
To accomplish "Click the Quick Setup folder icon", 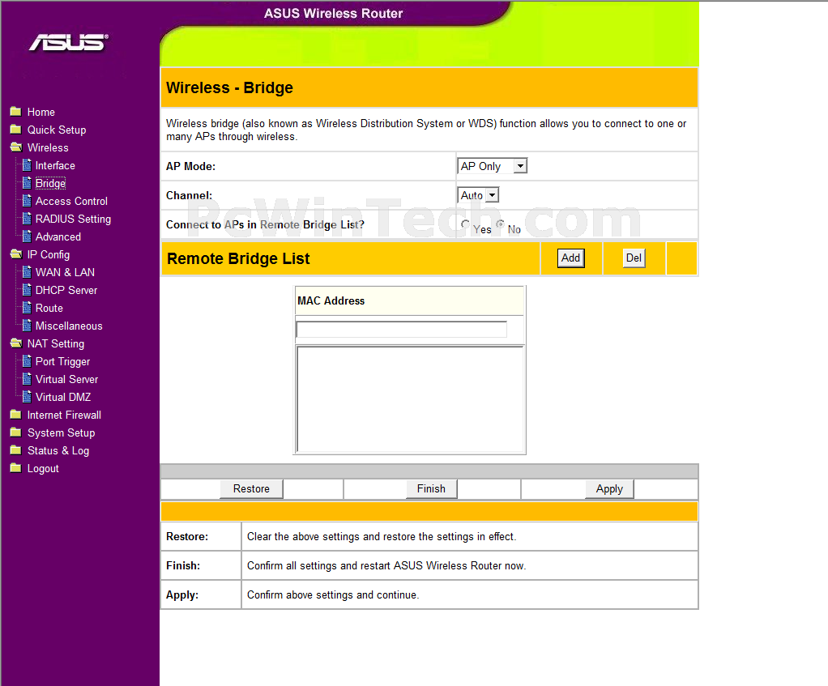I will point(16,130).
